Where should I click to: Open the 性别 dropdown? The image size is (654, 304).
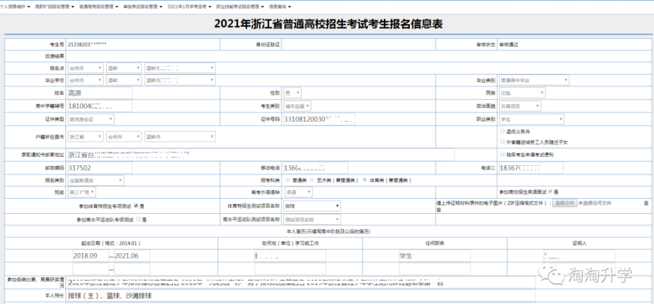(x=293, y=93)
